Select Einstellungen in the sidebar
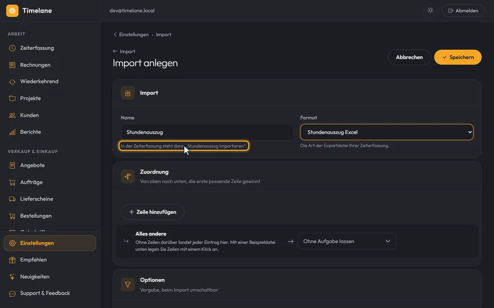The image size is (494, 308). pyautogui.click(x=50, y=243)
